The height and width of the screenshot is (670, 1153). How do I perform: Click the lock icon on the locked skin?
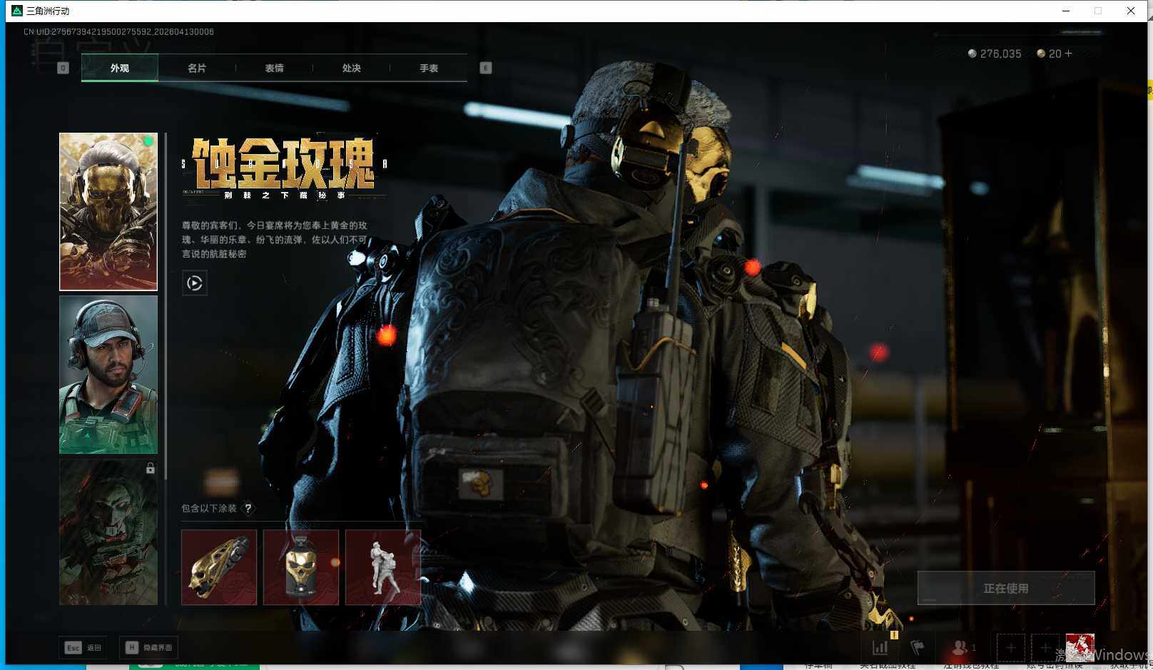(150, 468)
